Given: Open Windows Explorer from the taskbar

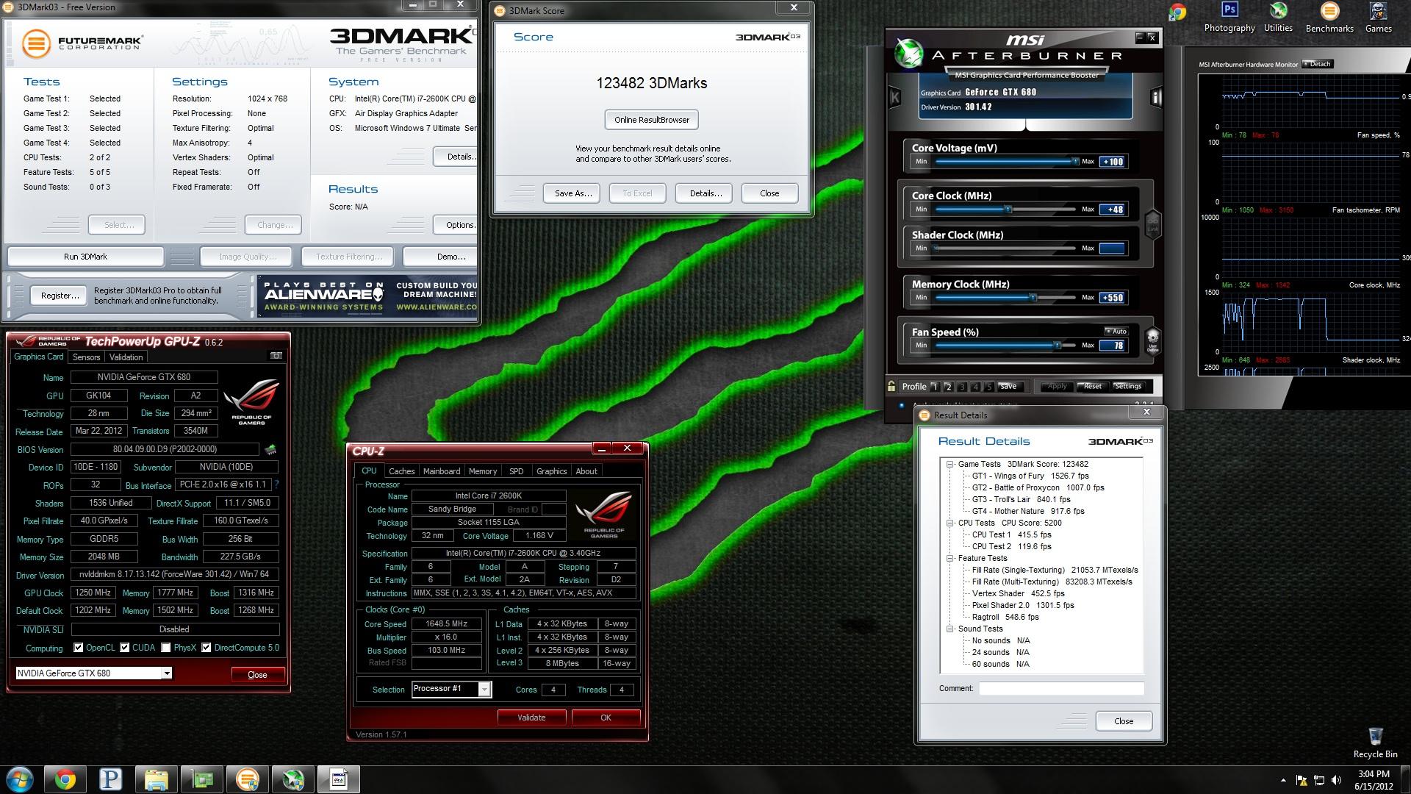Looking at the screenshot, I should (x=156, y=779).
